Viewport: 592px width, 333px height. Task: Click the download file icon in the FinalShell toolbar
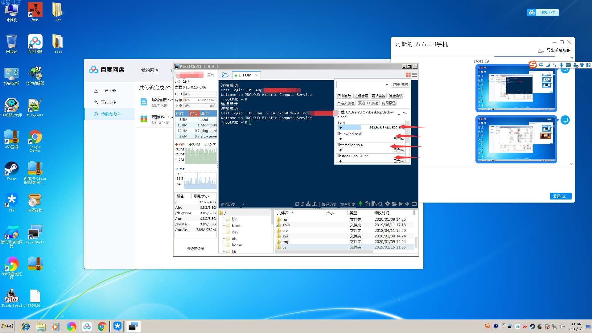coord(308,204)
